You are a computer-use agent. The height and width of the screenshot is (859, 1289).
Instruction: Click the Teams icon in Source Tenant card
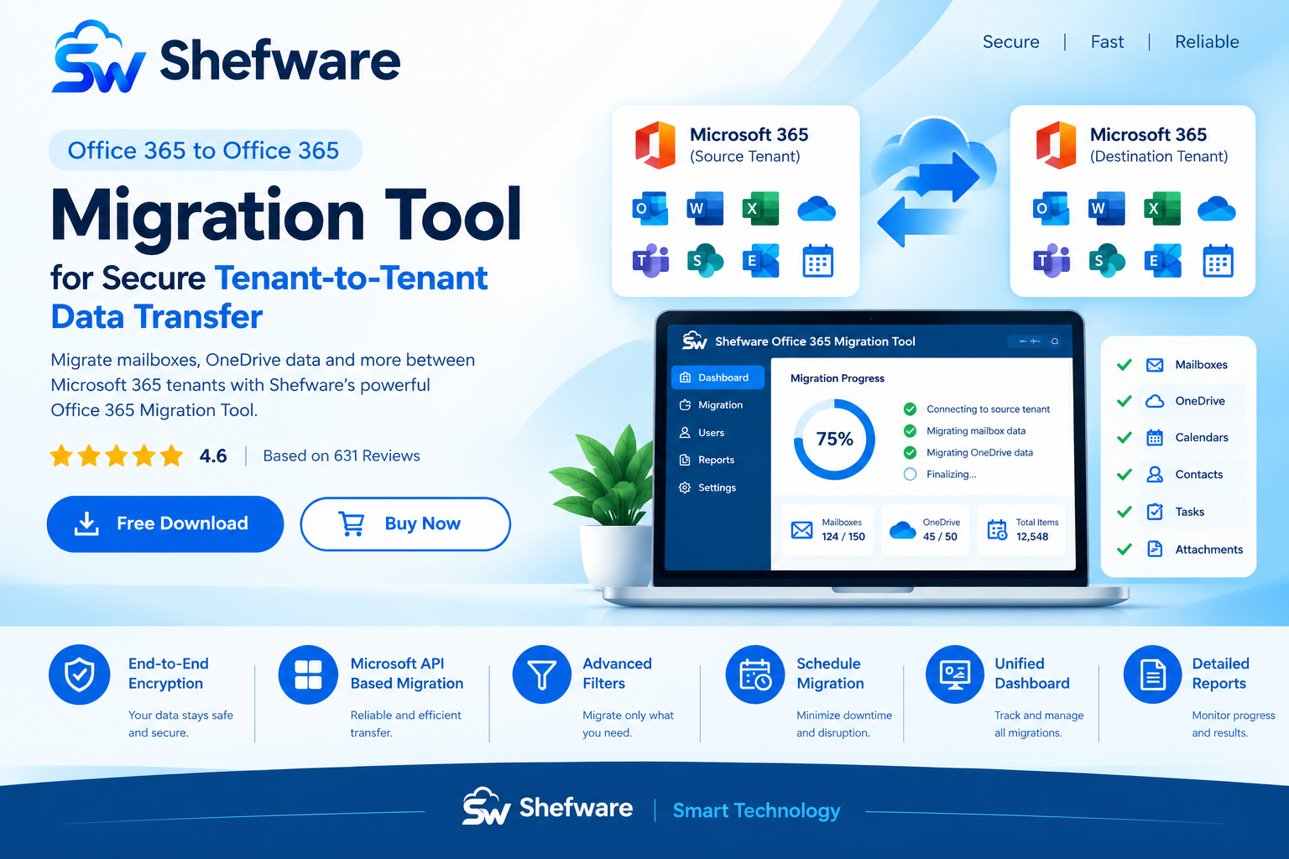pos(650,261)
